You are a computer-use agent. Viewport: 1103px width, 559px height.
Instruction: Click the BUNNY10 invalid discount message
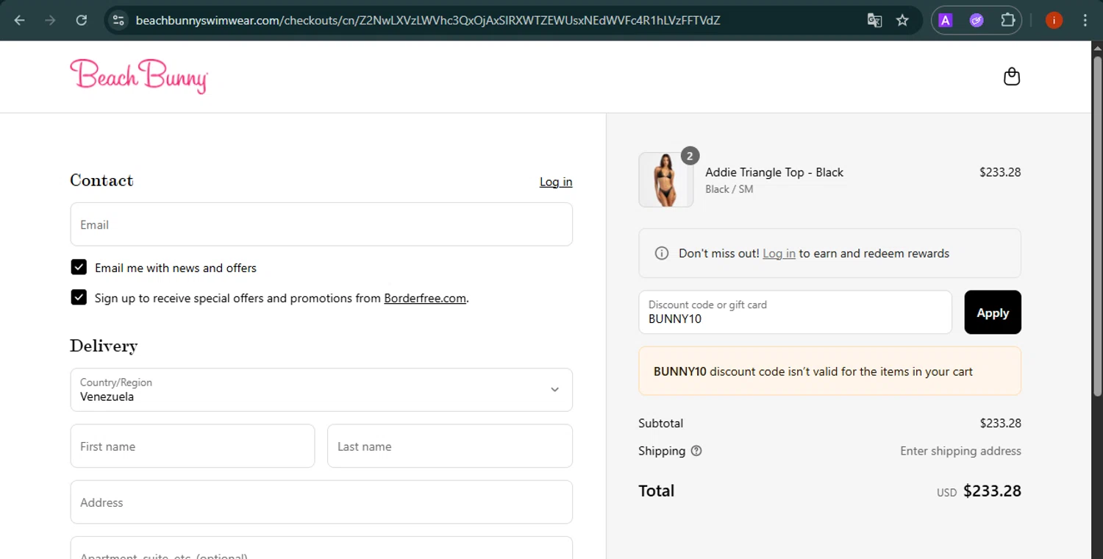coord(830,371)
